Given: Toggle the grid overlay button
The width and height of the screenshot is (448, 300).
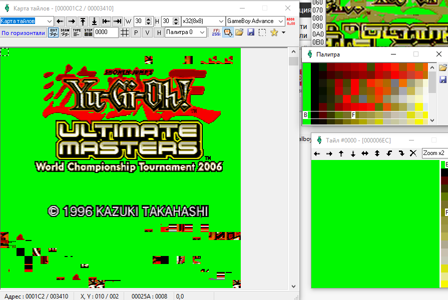Looking at the screenshot, I should [125, 32].
